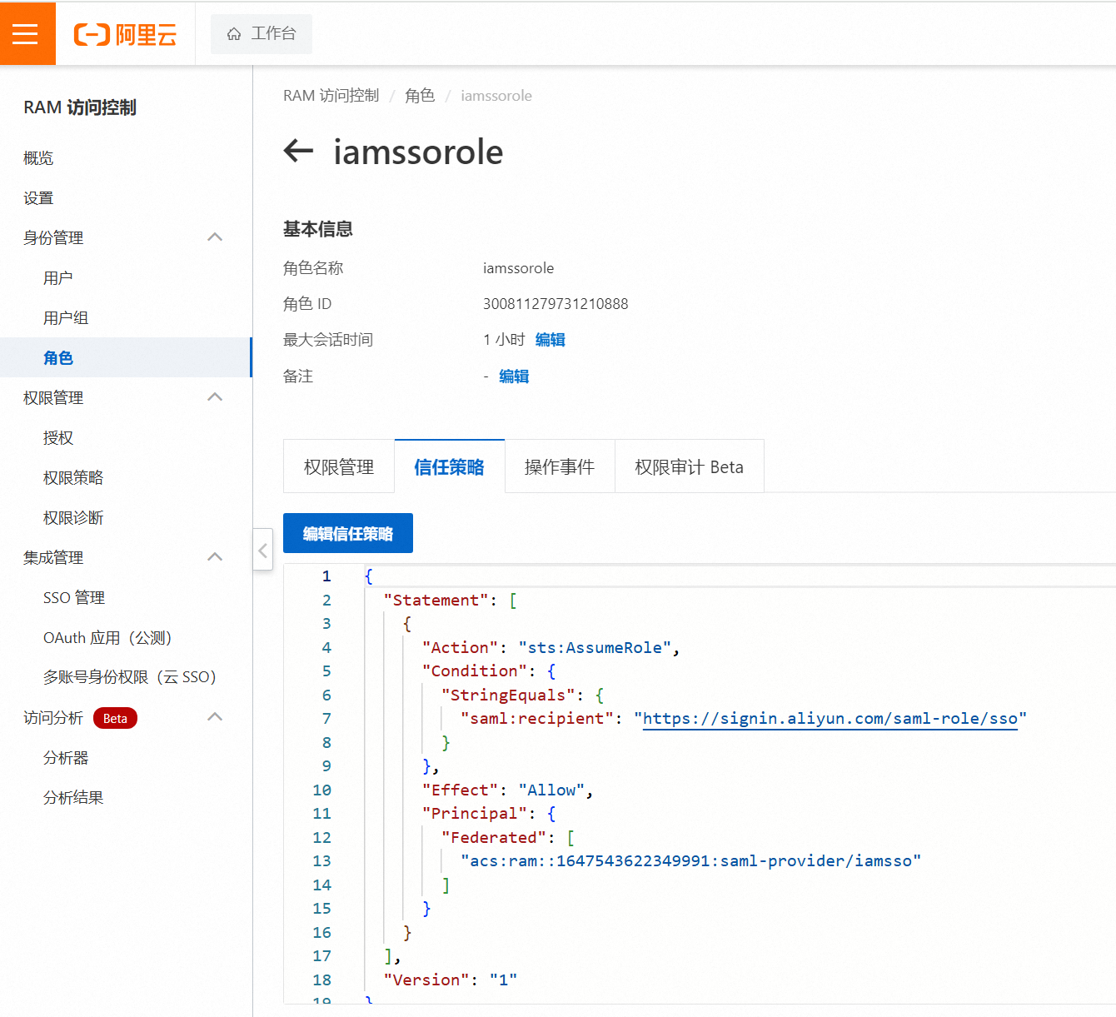Click the saml-provider/iamsso ARN string

[x=691, y=861]
